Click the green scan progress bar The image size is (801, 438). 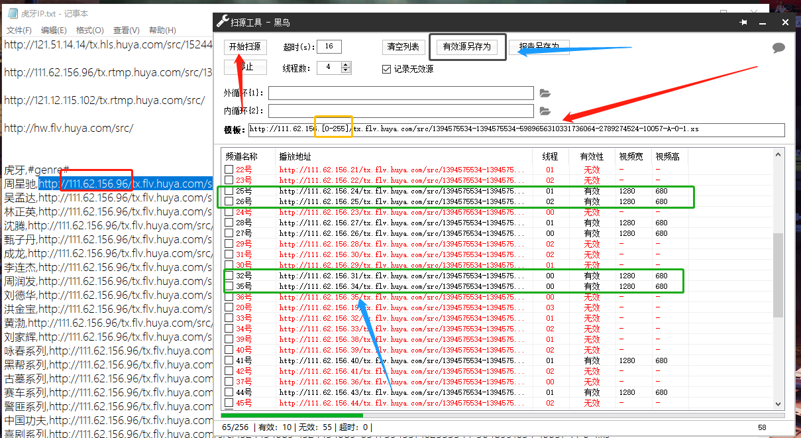click(292, 415)
